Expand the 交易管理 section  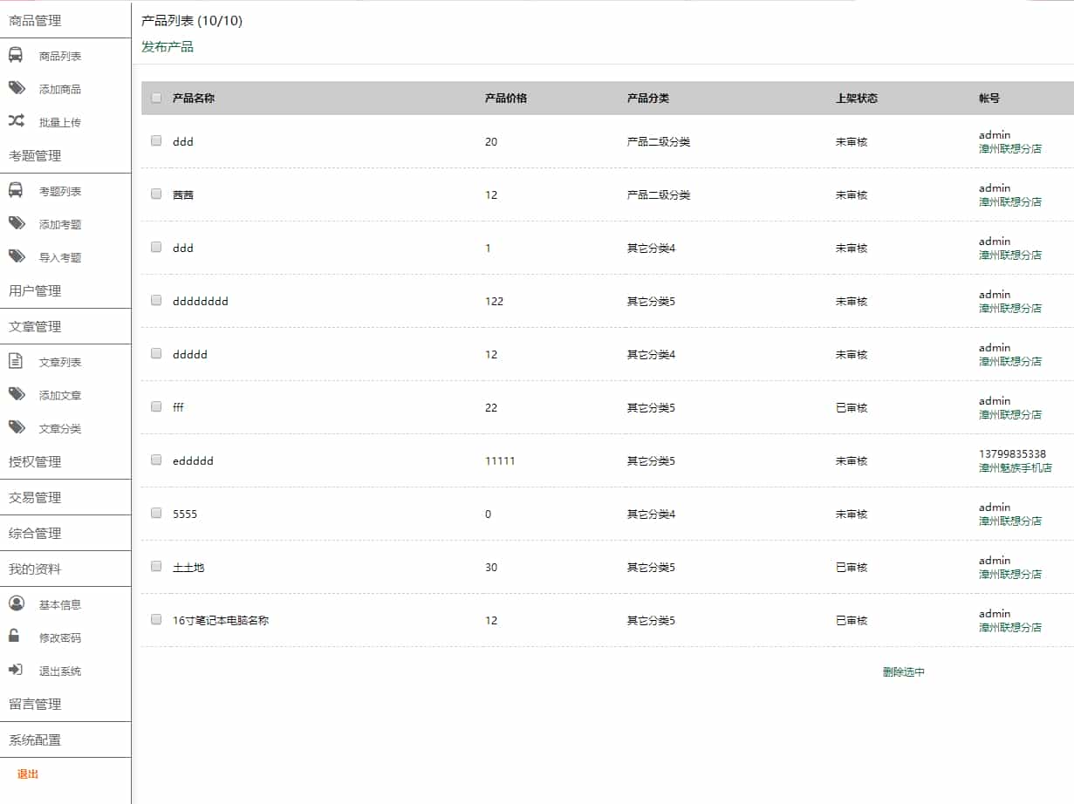point(35,498)
